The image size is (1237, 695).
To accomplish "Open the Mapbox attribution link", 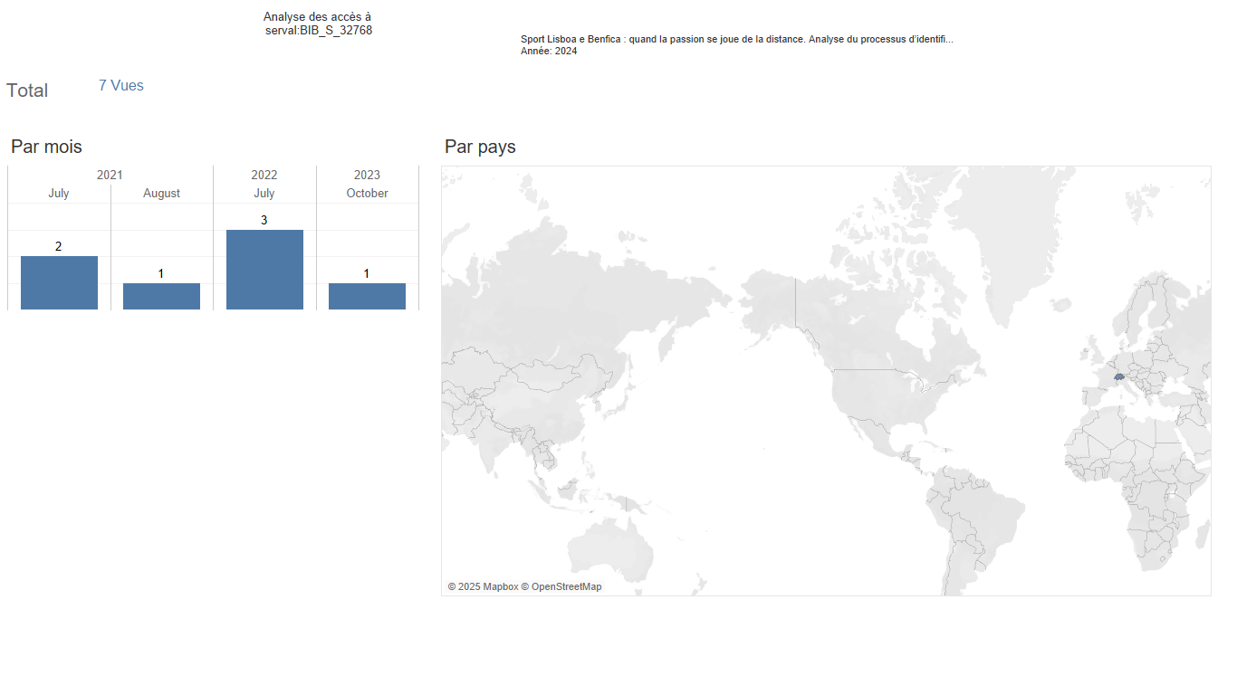I will 483,586.
